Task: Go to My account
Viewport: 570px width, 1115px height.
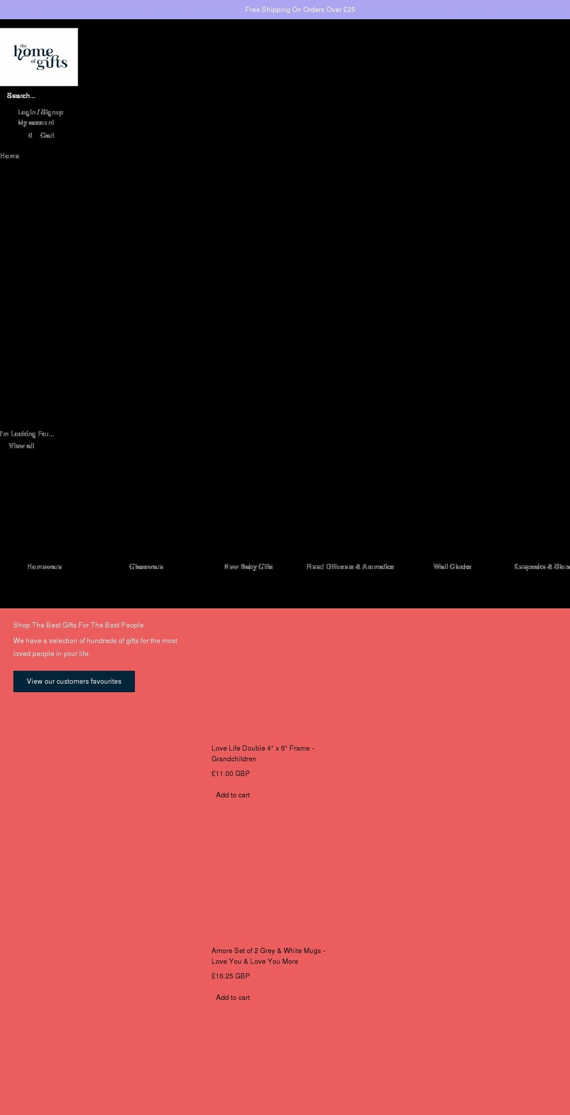Action: 36,123
